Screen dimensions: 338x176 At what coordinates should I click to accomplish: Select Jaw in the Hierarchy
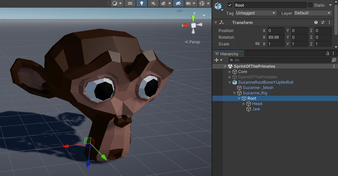click(x=256, y=109)
